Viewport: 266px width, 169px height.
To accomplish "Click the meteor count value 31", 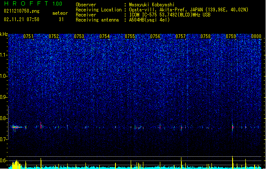I will [x=61, y=19].
